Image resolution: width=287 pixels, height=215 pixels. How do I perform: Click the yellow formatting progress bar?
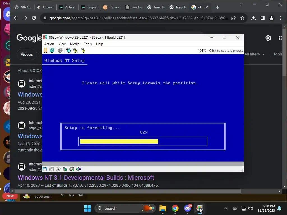[119, 141]
